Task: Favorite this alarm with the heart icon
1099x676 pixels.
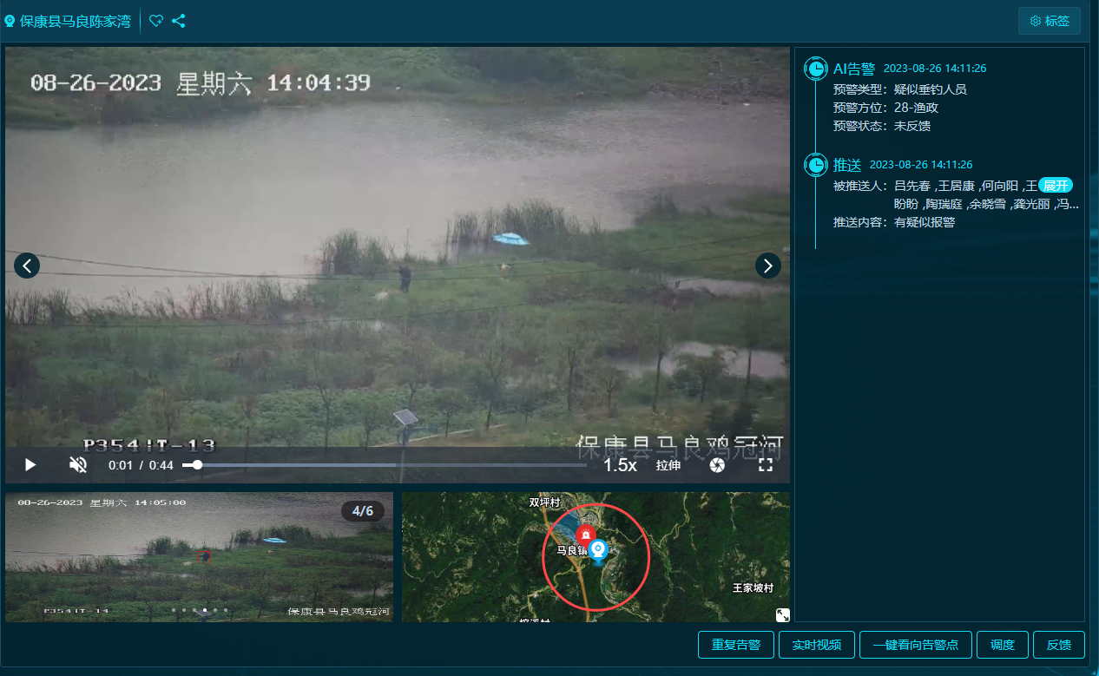Action: coord(156,21)
